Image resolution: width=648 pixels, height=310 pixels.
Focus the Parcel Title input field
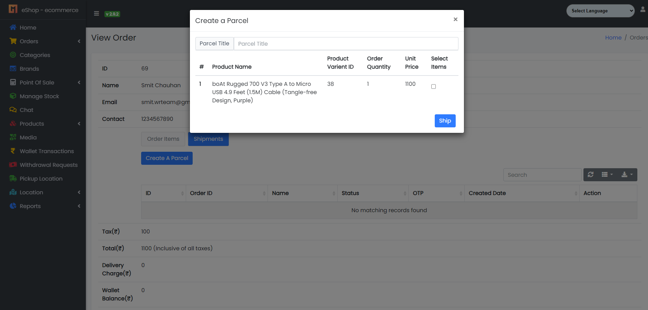click(x=345, y=44)
